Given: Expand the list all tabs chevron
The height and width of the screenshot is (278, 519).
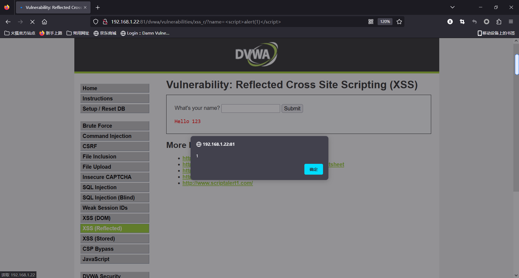Looking at the screenshot, I should pos(453,7).
